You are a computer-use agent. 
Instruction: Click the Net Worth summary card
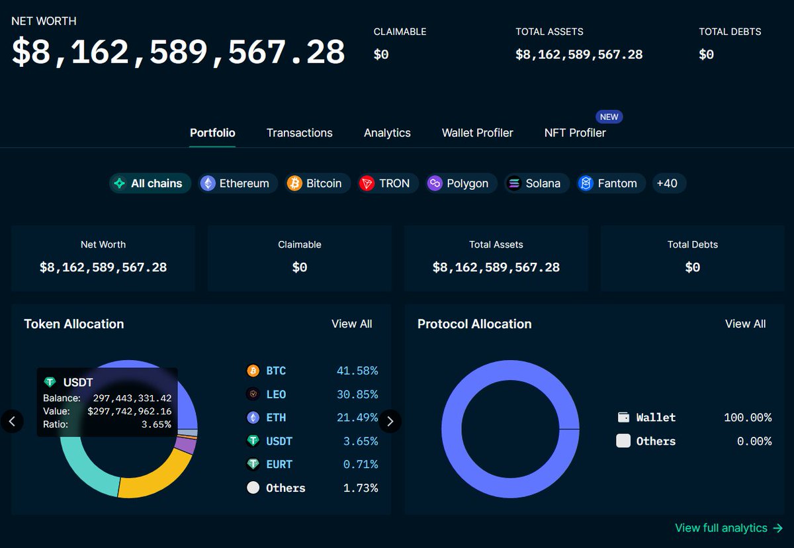point(103,258)
